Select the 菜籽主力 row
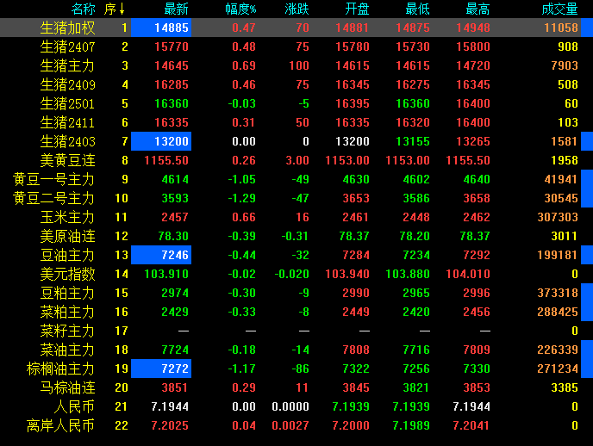Screen dimensions: 593x446 tap(67, 331)
